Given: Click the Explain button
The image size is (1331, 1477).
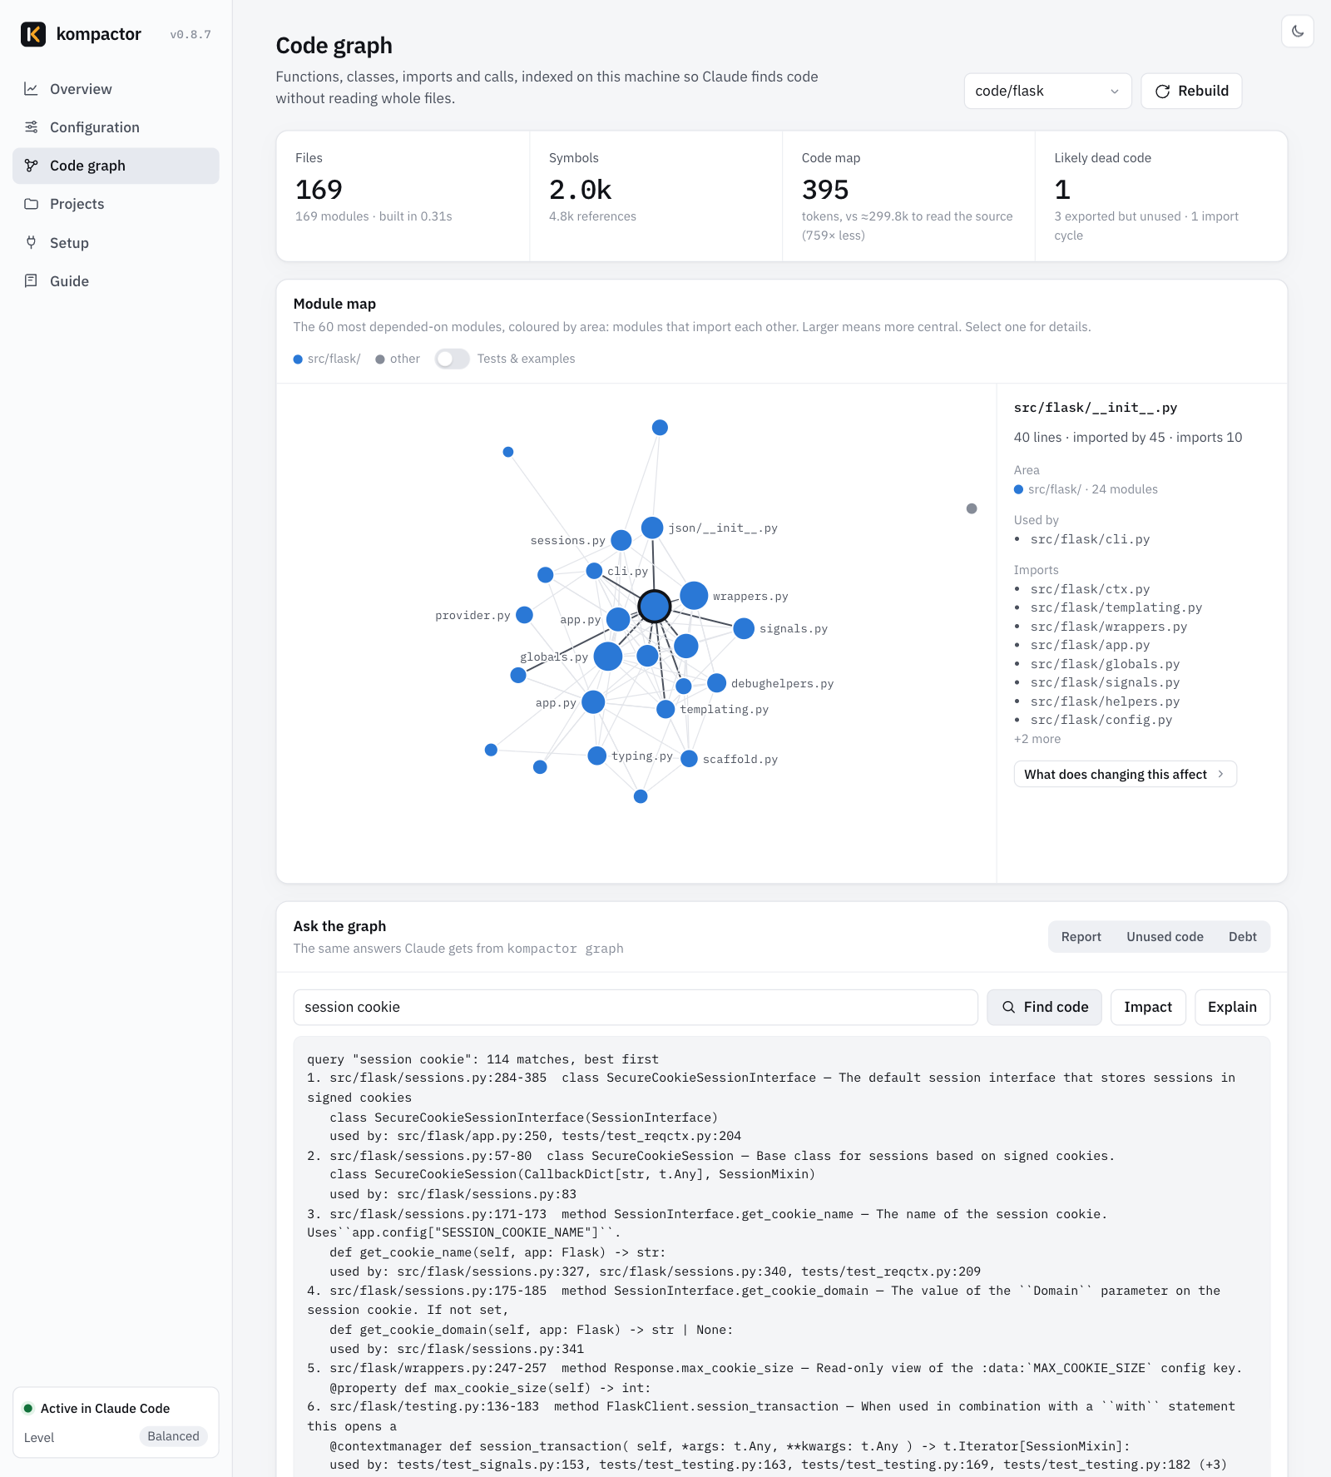Looking at the screenshot, I should (x=1232, y=1007).
